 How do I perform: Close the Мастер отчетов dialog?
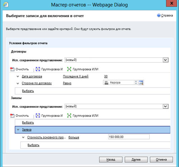pyautogui.click(x=171, y=3)
